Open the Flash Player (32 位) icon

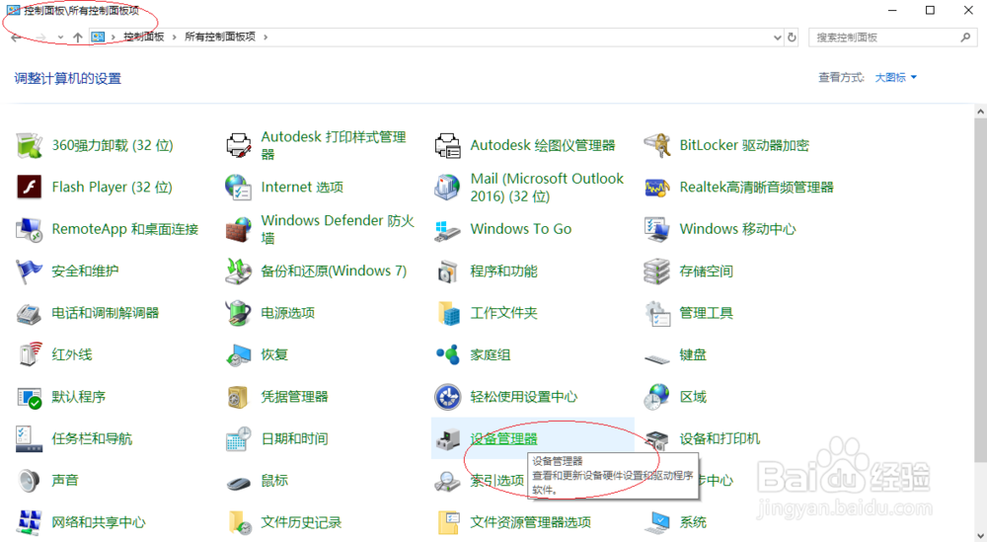(29, 187)
